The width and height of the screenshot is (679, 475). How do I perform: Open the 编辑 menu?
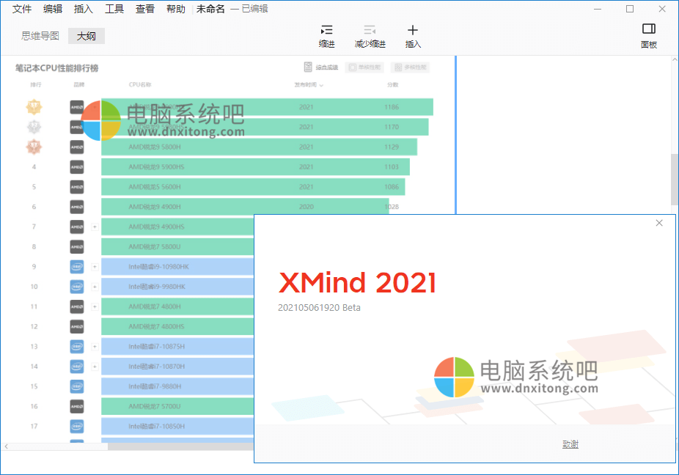(53, 9)
